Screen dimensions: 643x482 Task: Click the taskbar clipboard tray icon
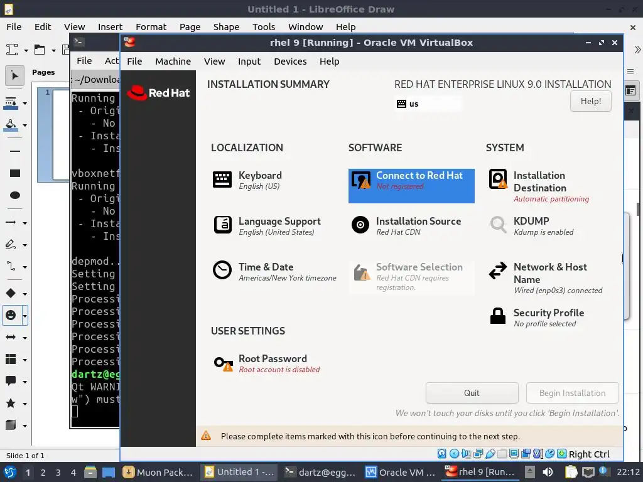[x=571, y=472]
